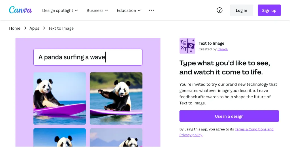Click the Use in a design button
The image size is (290, 163).
pos(229,116)
